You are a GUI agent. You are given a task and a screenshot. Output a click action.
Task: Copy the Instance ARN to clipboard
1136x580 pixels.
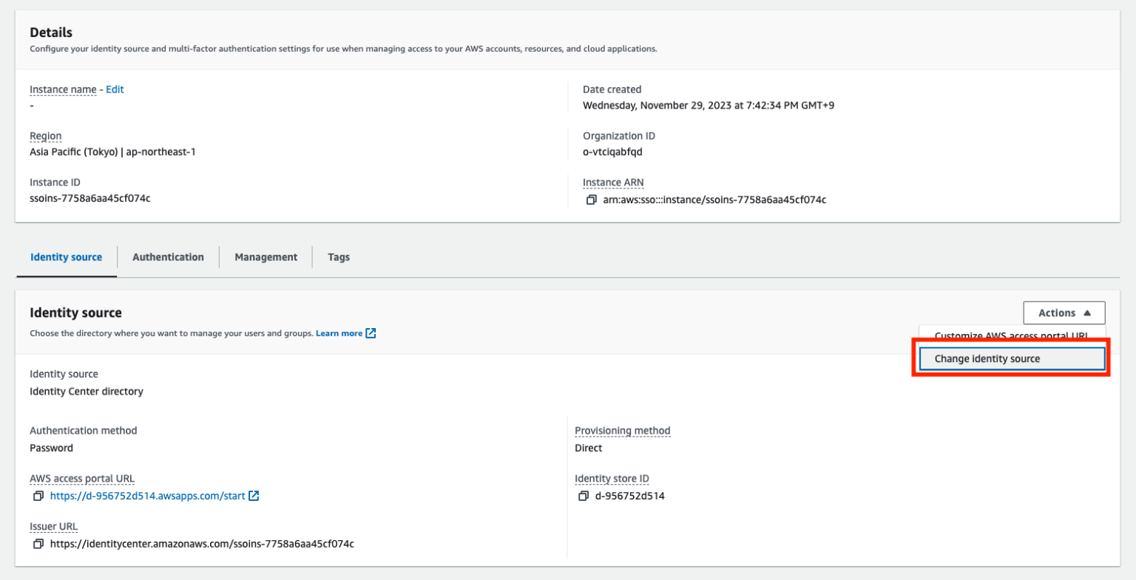point(592,199)
